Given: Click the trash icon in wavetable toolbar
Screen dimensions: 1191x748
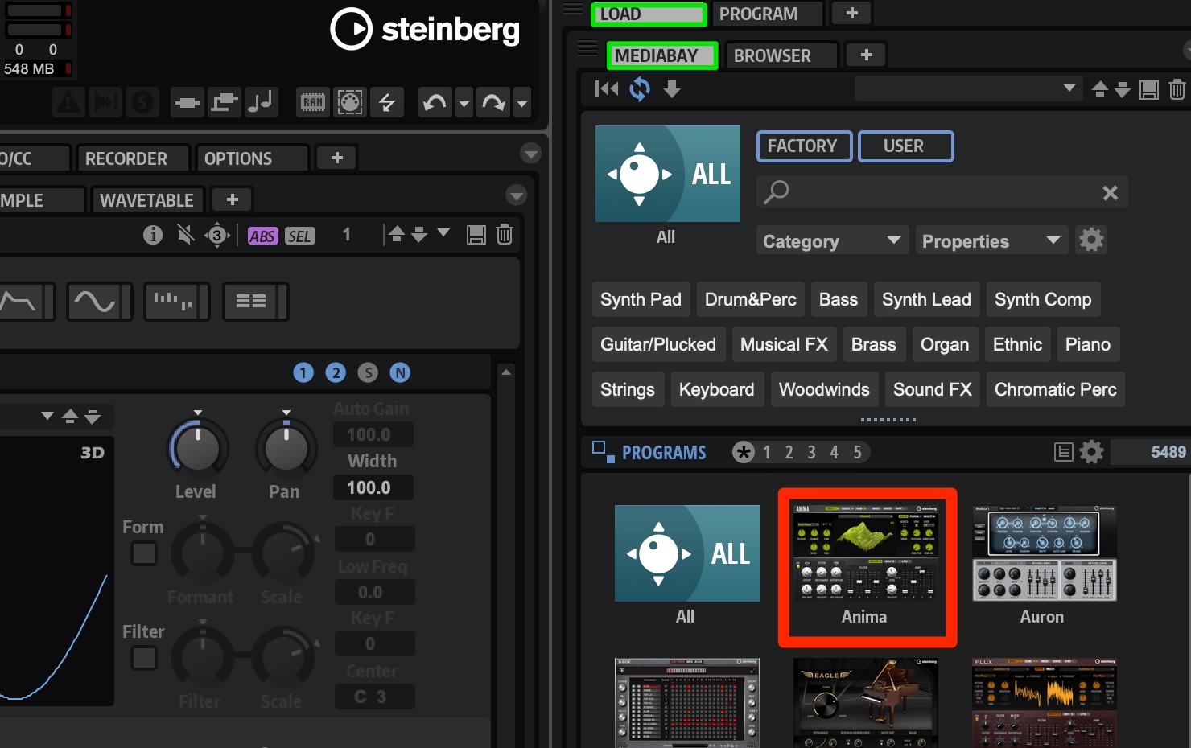Looking at the screenshot, I should [505, 234].
